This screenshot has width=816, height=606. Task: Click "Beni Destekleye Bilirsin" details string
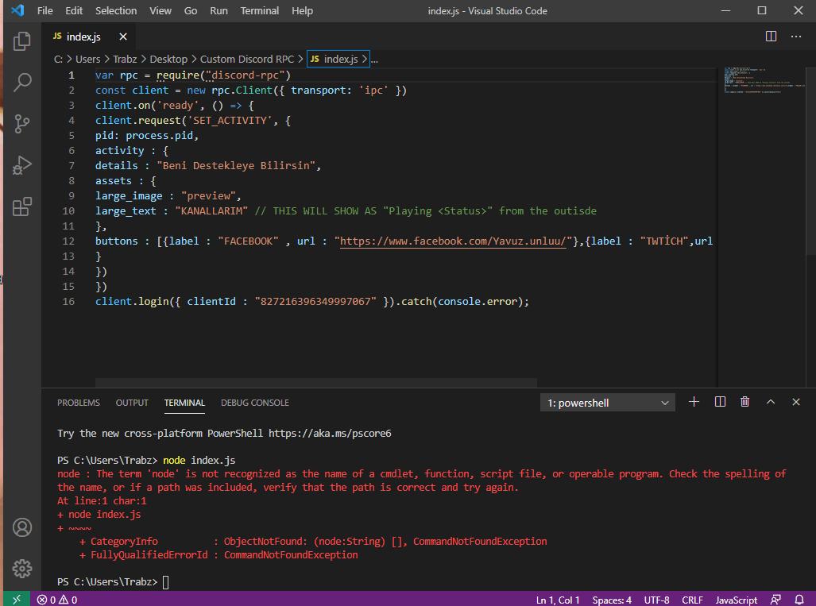[x=236, y=165]
